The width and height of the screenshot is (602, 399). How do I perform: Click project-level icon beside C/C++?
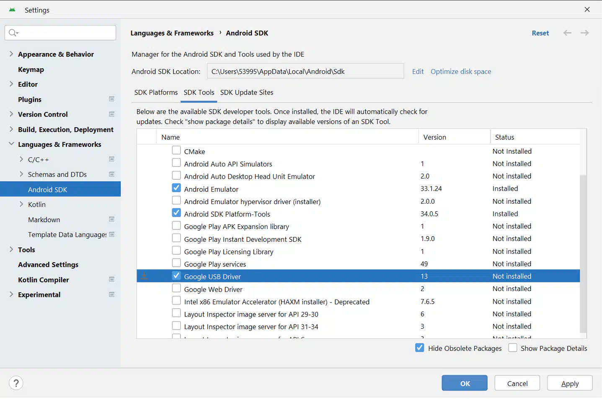pyautogui.click(x=112, y=159)
